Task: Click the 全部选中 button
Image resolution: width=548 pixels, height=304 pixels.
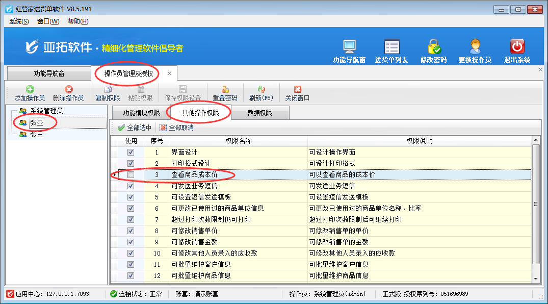Action: pyautogui.click(x=135, y=128)
